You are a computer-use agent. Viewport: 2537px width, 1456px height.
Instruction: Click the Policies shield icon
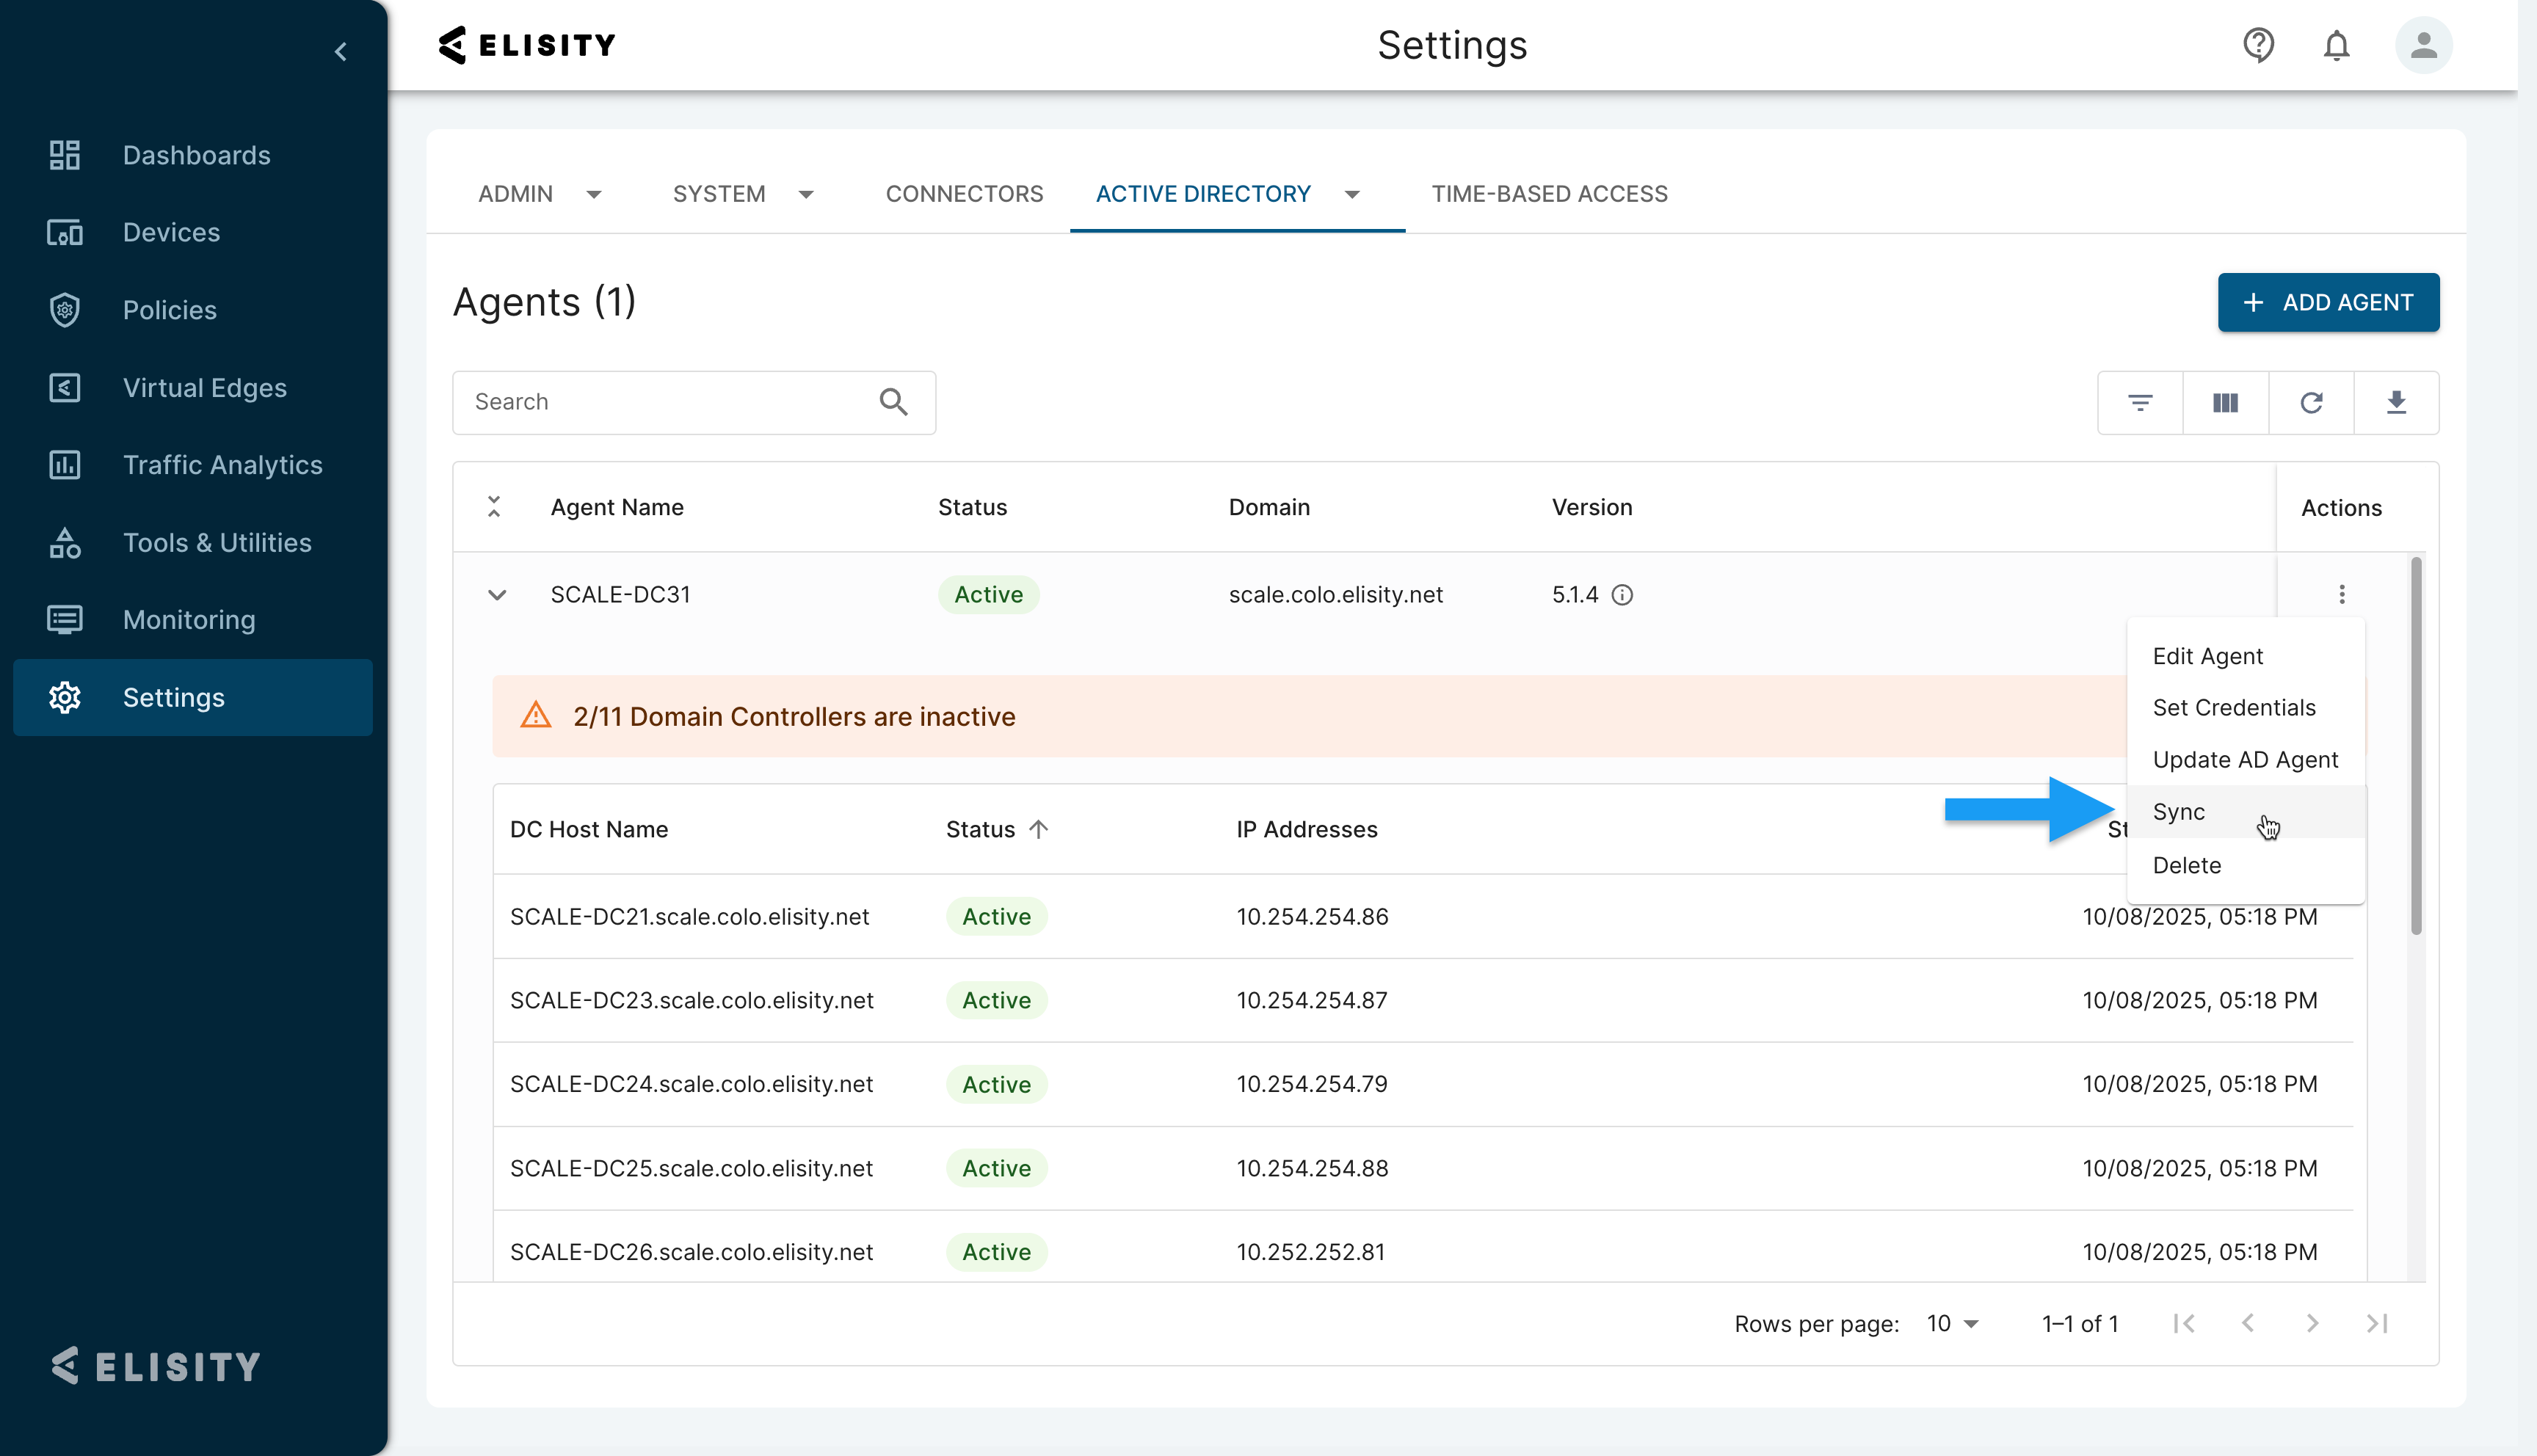tap(65, 310)
